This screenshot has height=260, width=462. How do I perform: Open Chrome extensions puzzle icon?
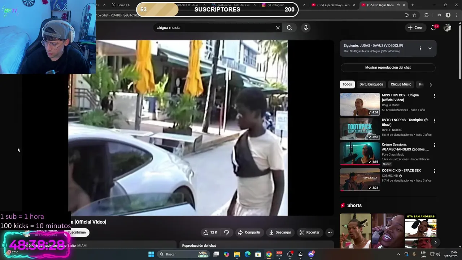(x=427, y=15)
